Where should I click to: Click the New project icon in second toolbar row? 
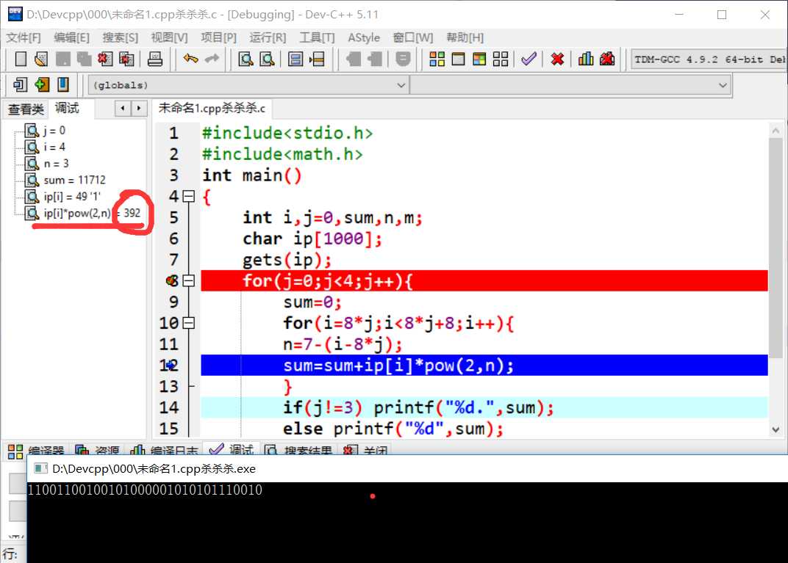[x=21, y=85]
